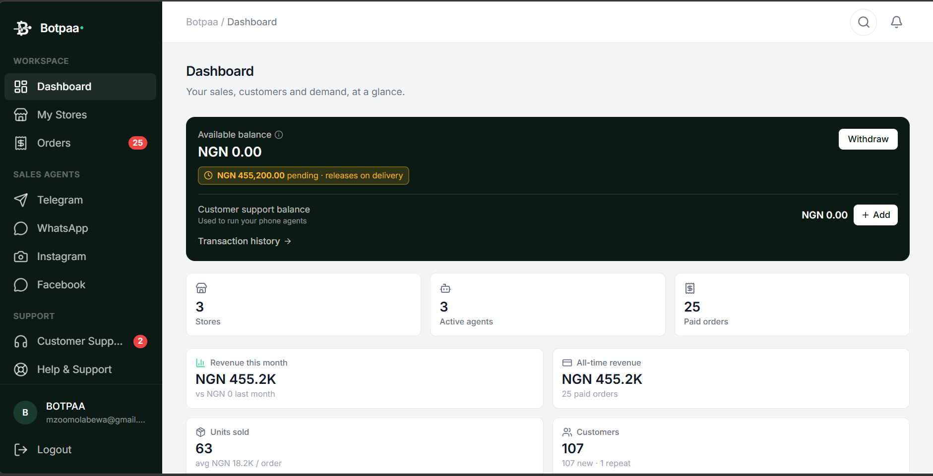Click the card icon by All-time revenue
The image size is (933, 476).
[567, 363]
